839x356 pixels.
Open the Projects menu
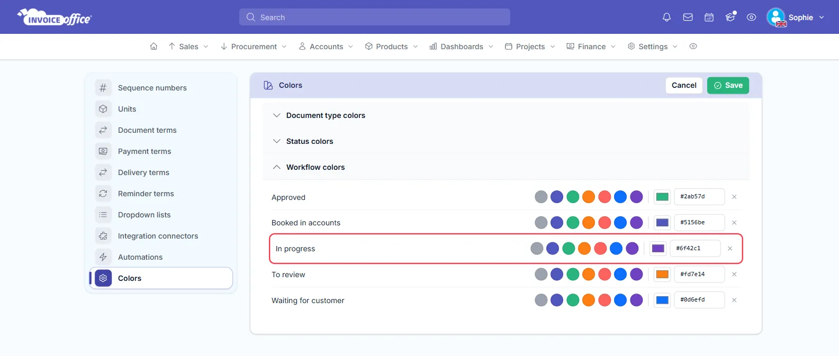[530, 47]
